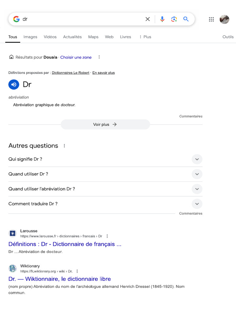Click the Voir plus button

tap(105, 125)
